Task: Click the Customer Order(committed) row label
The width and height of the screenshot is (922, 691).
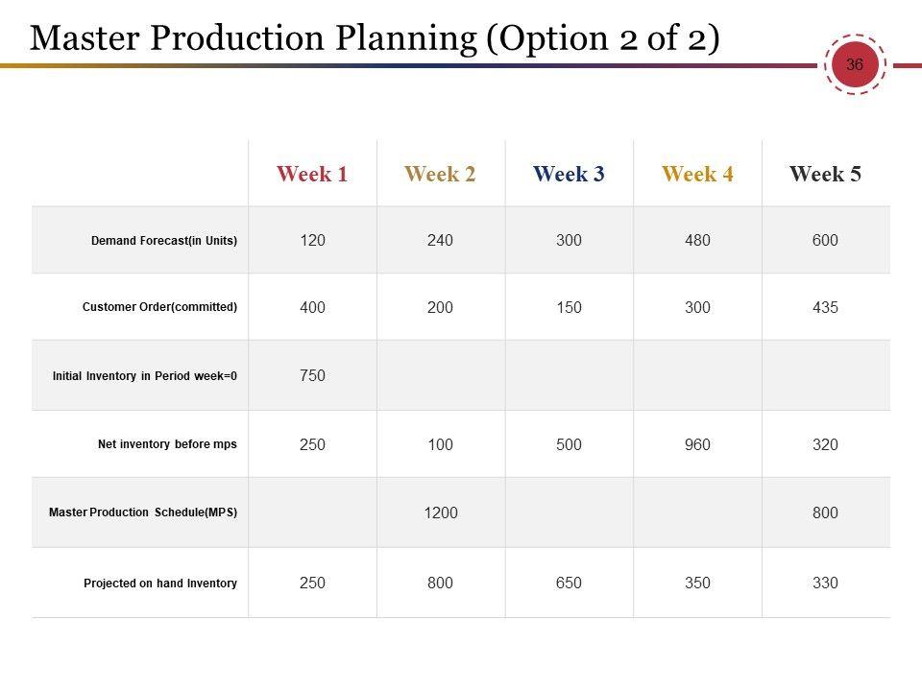Action: point(159,308)
